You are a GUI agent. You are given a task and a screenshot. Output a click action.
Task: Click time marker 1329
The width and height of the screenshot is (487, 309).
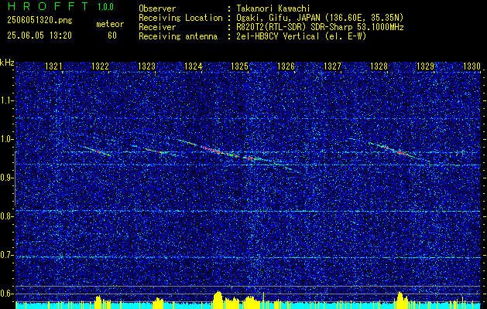(426, 66)
